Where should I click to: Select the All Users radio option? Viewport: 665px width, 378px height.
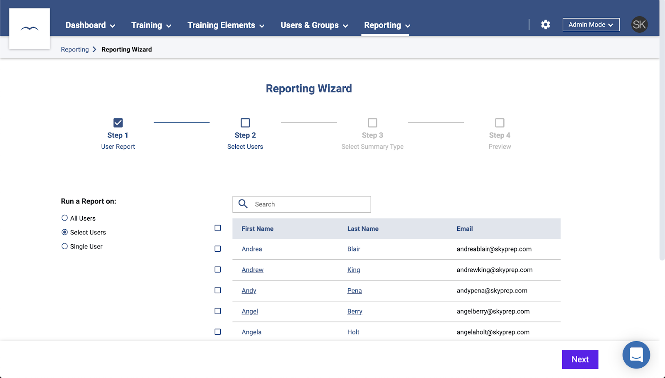pyautogui.click(x=65, y=218)
